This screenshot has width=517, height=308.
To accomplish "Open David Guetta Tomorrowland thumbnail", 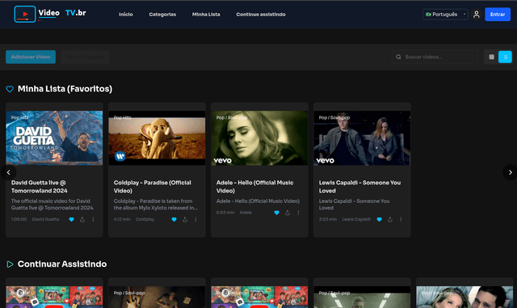I will pyautogui.click(x=54, y=138).
